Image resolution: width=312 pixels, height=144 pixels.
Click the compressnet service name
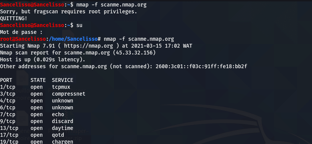click(69, 94)
